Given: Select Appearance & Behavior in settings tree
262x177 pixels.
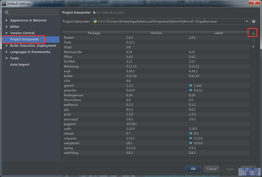Looking at the screenshot, I should 29,20.
